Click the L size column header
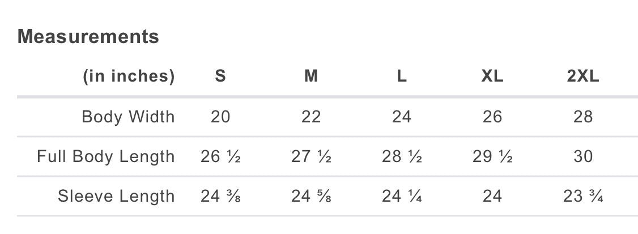The image size is (638, 234). click(x=402, y=76)
